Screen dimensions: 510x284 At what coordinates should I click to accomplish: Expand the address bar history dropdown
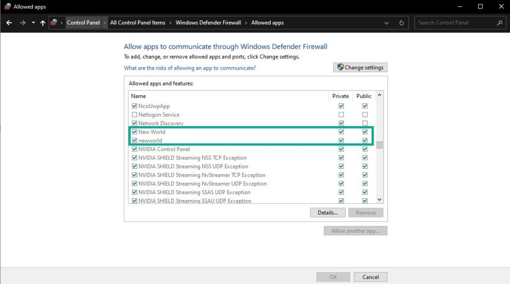386,23
